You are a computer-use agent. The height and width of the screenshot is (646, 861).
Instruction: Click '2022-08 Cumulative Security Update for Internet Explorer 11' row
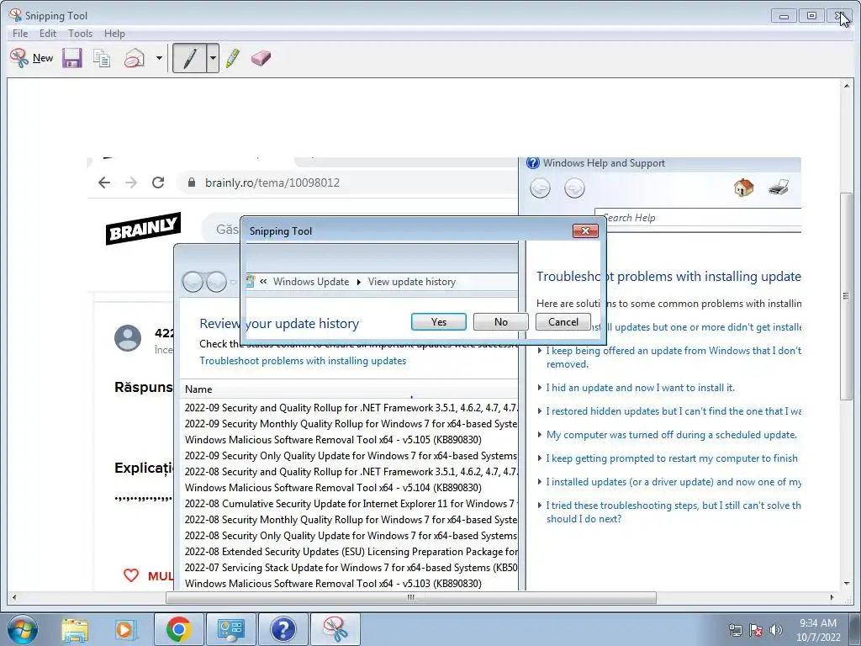351,503
